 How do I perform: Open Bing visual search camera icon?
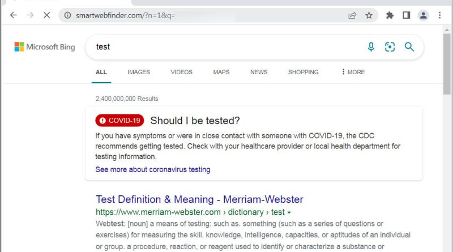coord(390,47)
